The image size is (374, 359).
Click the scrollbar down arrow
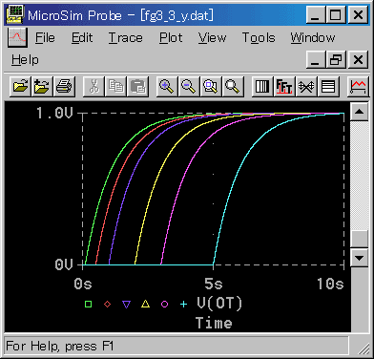(x=360, y=258)
